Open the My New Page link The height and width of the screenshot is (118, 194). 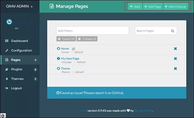[70, 59]
